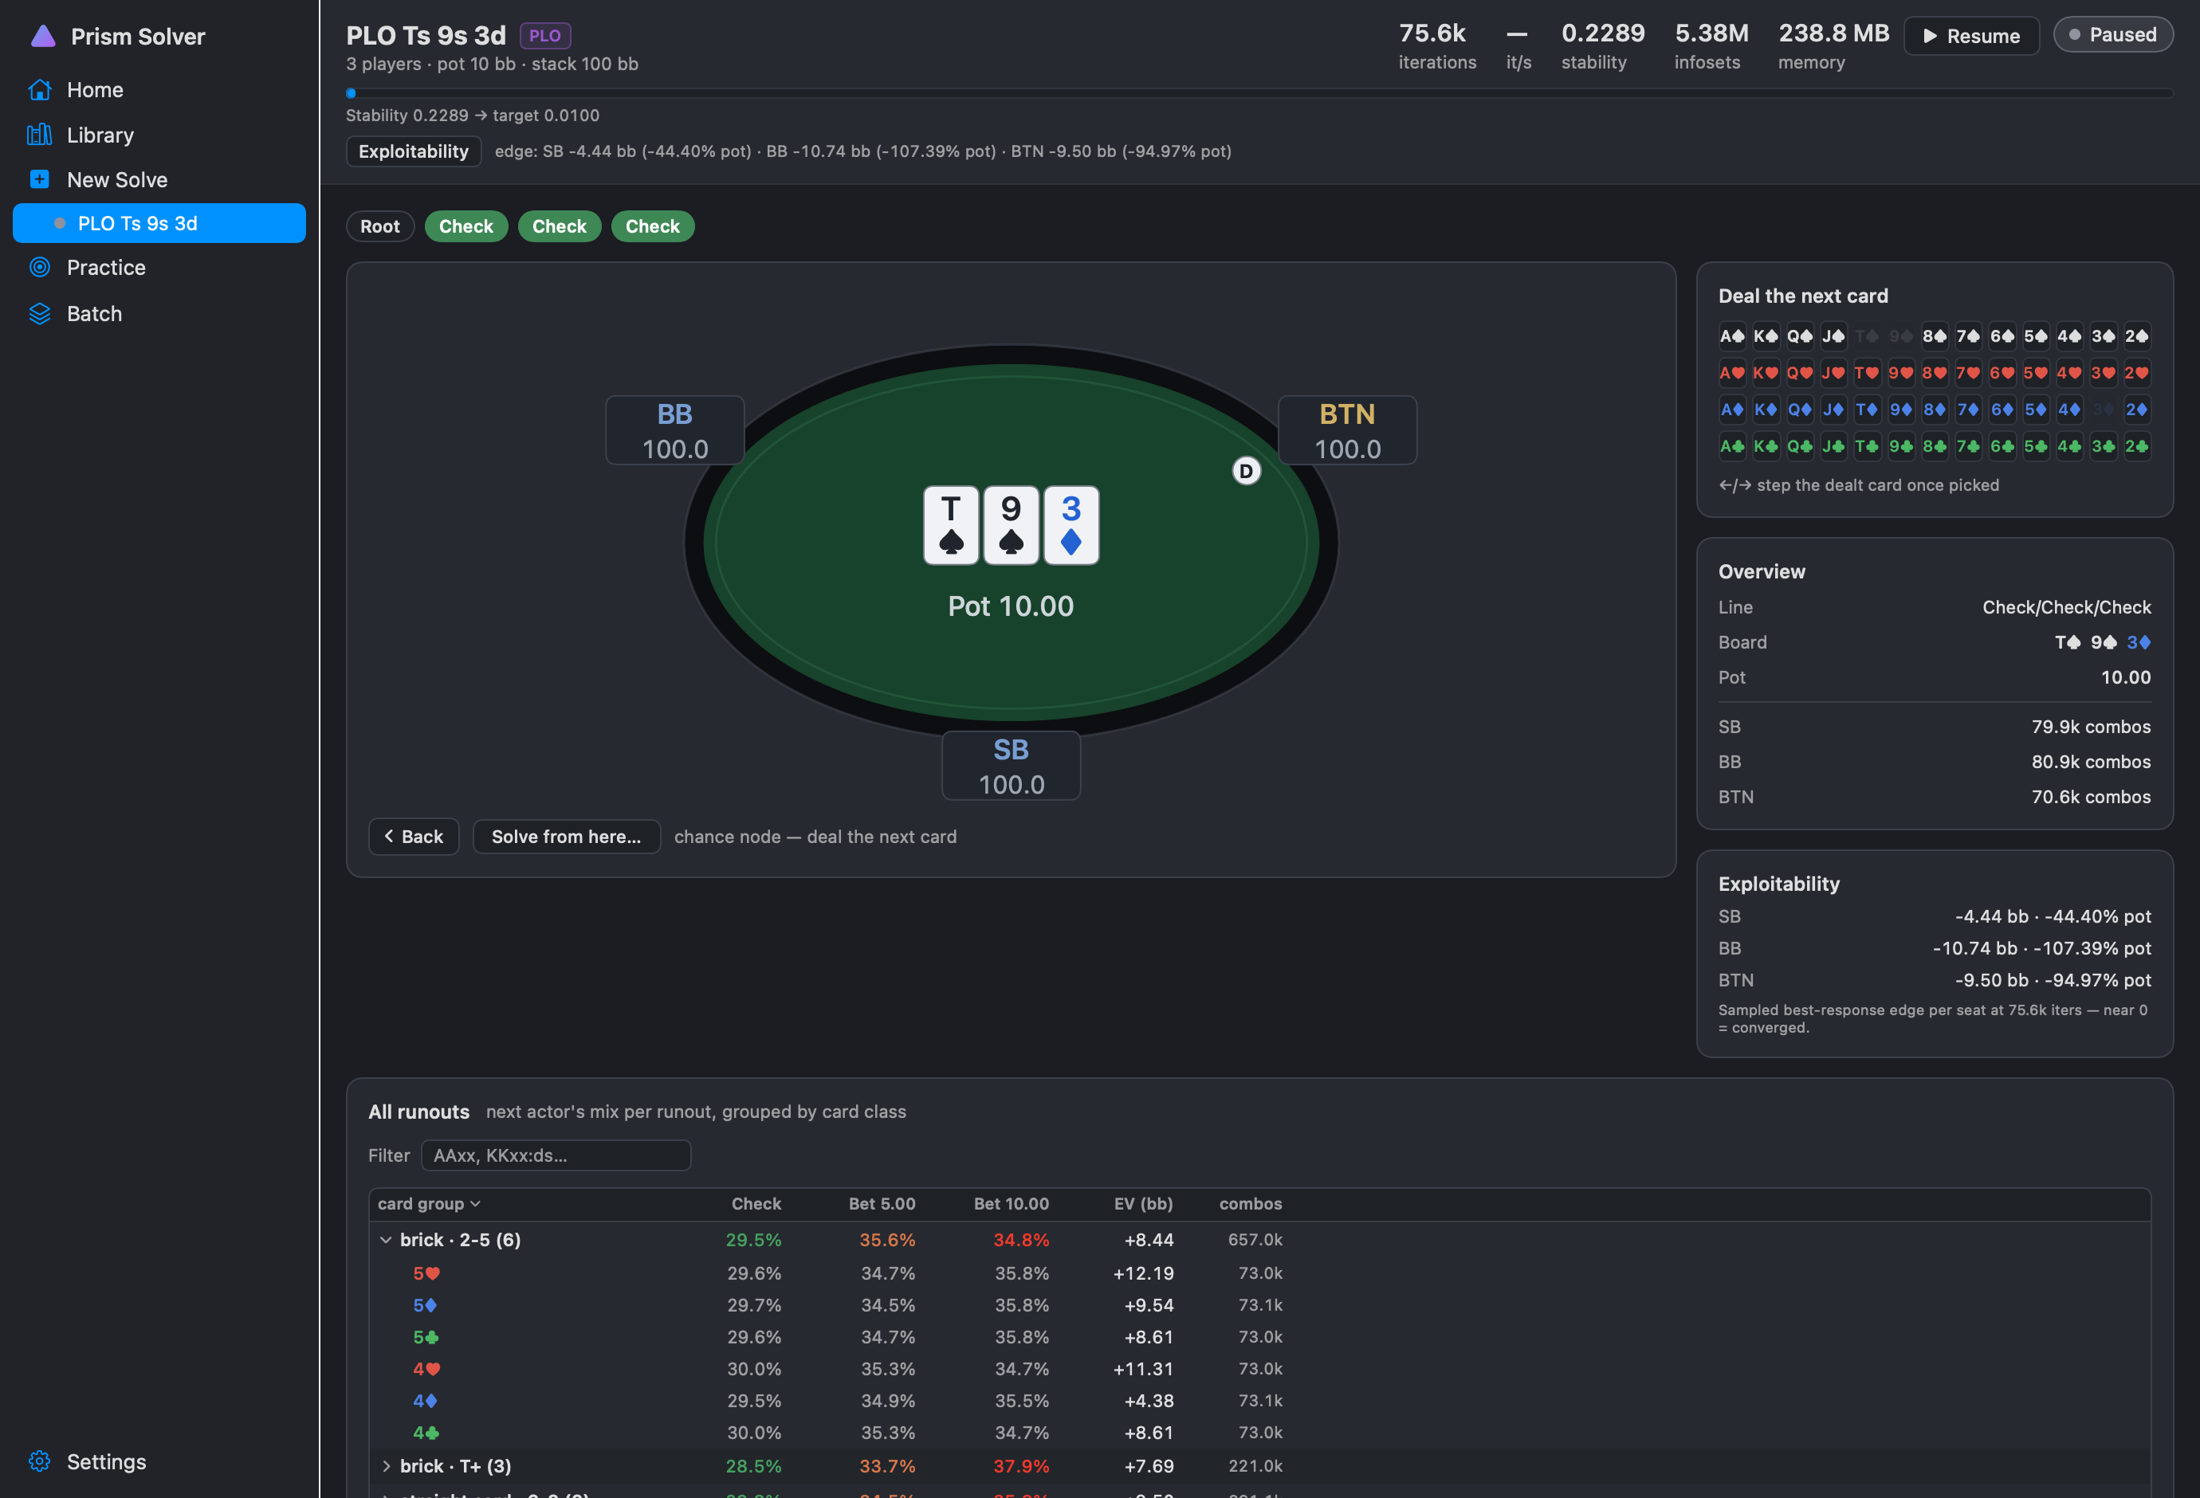Click the BB seat box
Screen dimensions: 2200x1498
point(675,430)
